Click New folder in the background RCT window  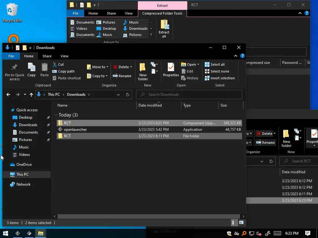point(286,139)
